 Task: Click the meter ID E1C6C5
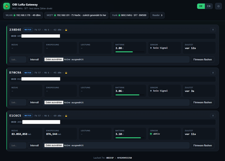point(15,115)
